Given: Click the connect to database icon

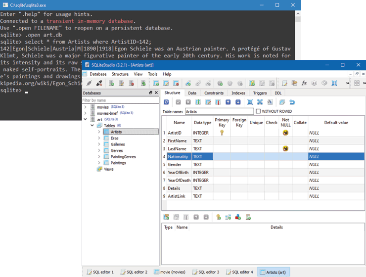Looking at the screenshot, I should coord(90,83).
